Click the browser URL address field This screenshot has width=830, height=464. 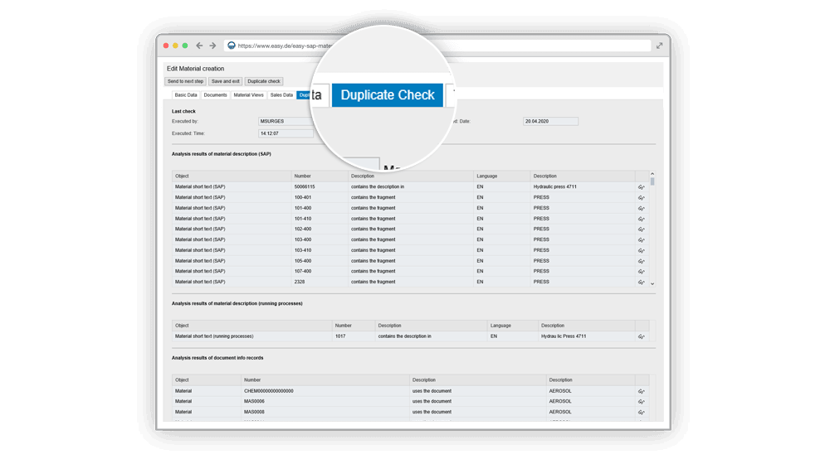437,46
